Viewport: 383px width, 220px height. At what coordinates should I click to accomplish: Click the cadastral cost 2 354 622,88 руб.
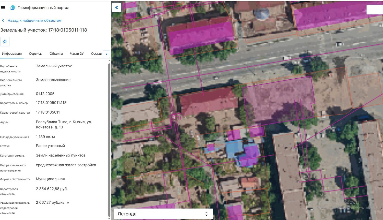click(x=52, y=189)
